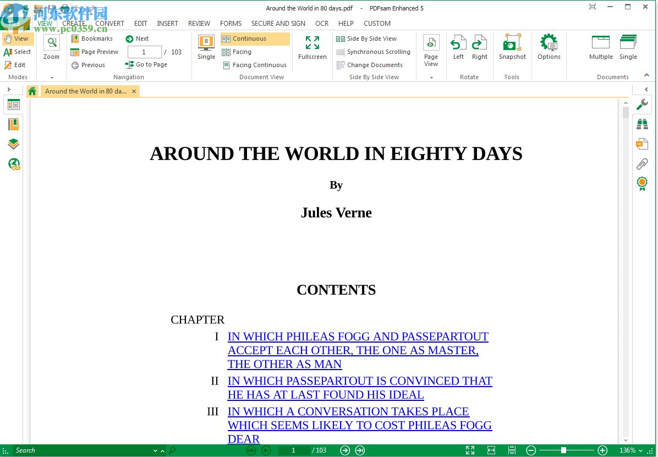Expand the Page View dropdown arrow
Image resolution: width=658 pixels, height=457 pixels.
coord(431,76)
